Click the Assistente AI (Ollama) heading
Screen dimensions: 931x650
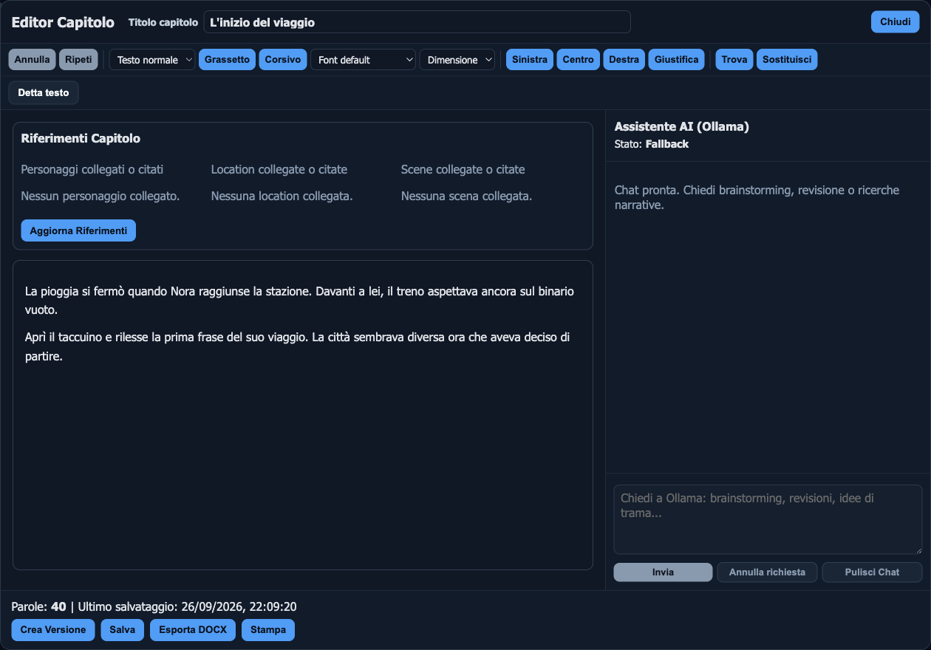coord(682,126)
